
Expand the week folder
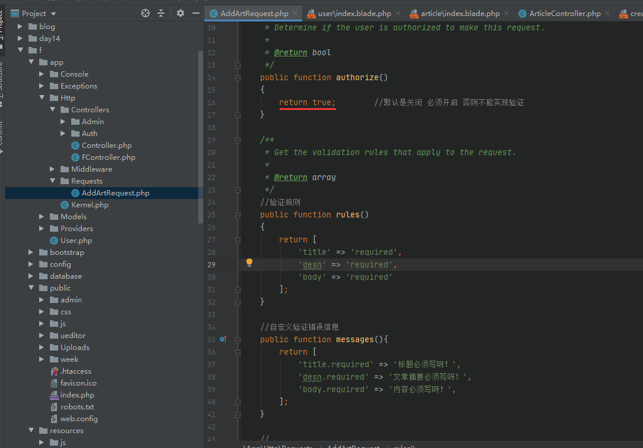click(42, 359)
